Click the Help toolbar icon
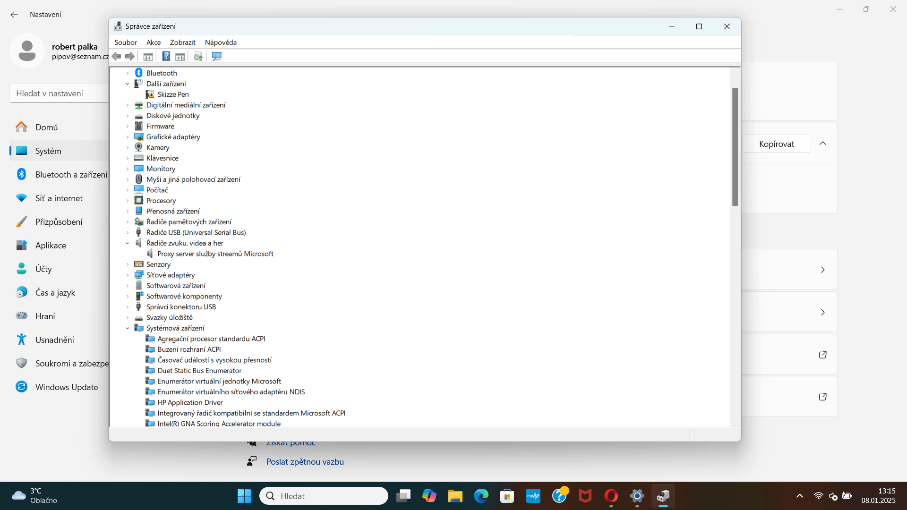 pos(166,57)
